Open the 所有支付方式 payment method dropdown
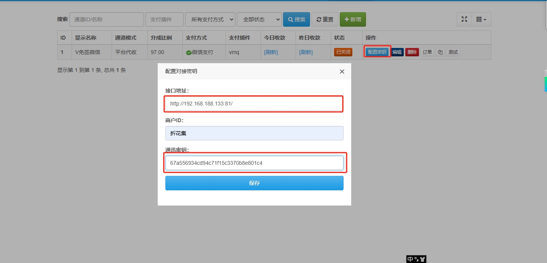This screenshot has height=263, width=547. (x=210, y=19)
